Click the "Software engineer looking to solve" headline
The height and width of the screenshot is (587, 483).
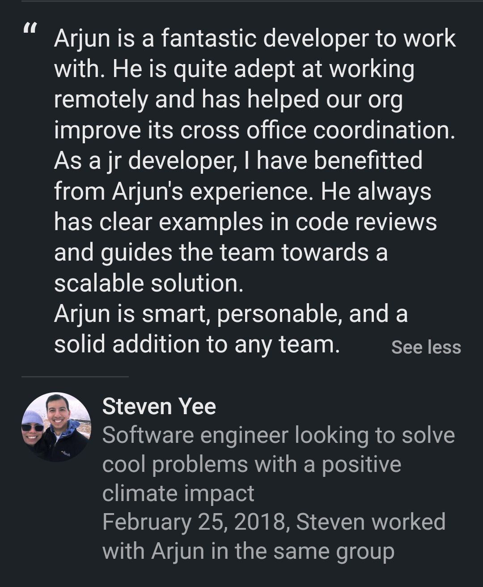point(278,435)
